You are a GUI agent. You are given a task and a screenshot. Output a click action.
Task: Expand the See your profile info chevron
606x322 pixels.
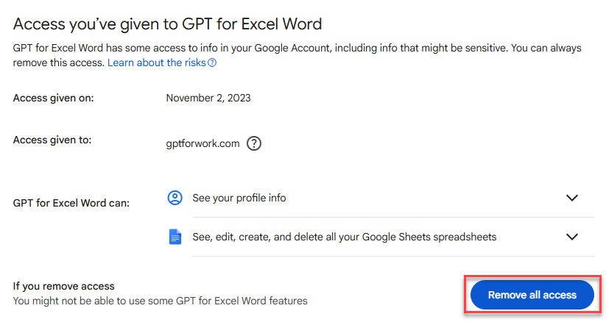click(571, 198)
